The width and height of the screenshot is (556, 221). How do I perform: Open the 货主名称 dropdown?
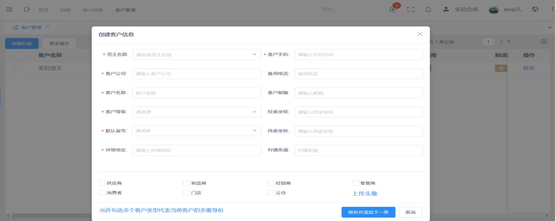pos(196,55)
